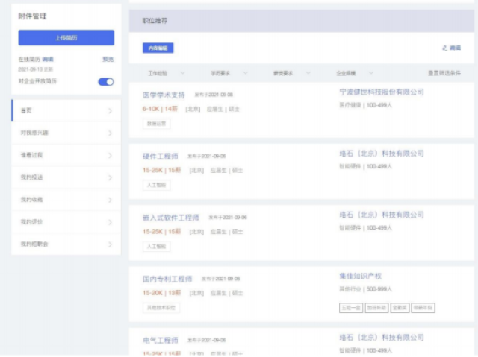
Task: Click the arrow icon next to 我的评价
Action: (x=110, y=222)
